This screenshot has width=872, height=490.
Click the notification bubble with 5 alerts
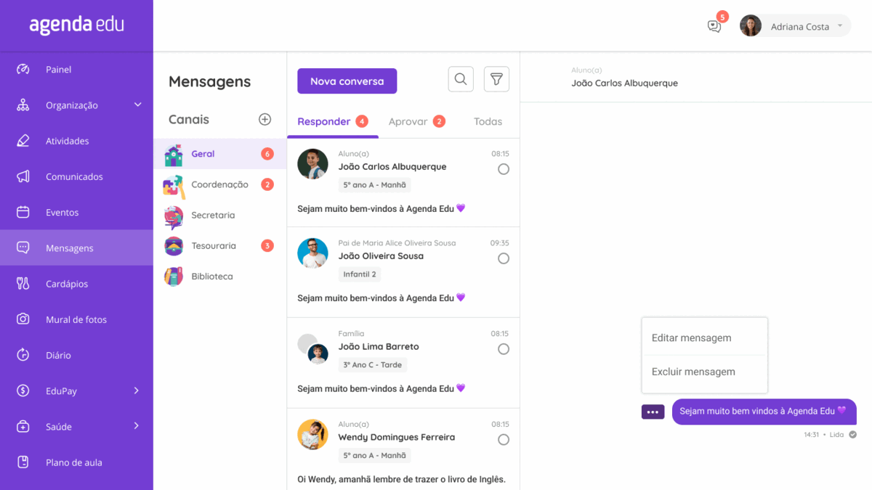pyautogui.click(x=714, y=25)
